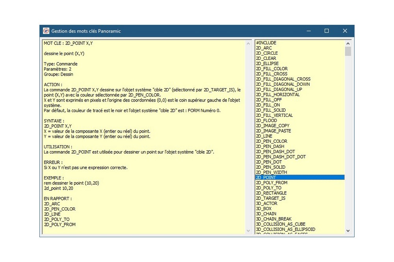Click 2D_POLY_TO under EN RAPPORT in description
This screenshot has width=394, height=262.
tap(57, 220)
